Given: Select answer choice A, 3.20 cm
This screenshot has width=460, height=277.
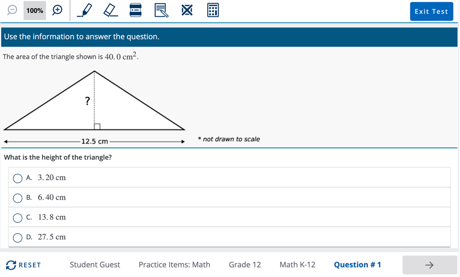Looking at the screenshot, I should click(x=17, y=178).
